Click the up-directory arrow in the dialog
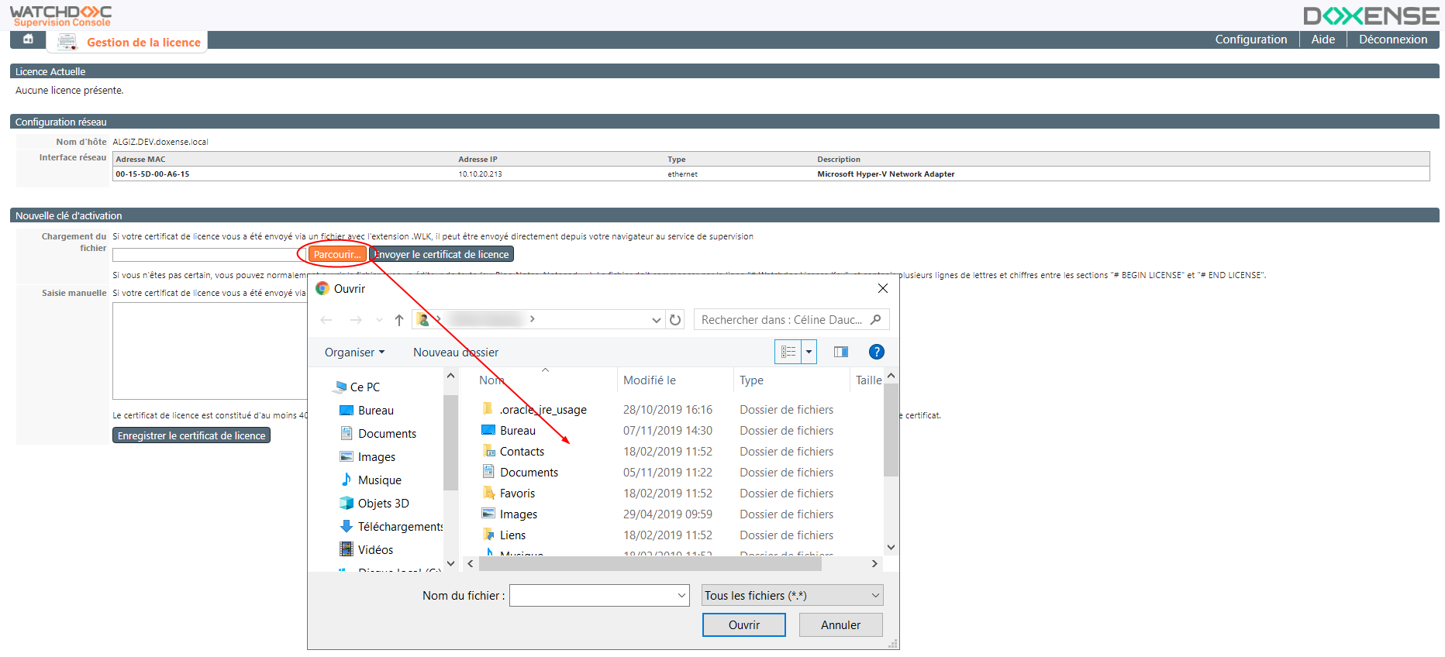Viewport: 1445px width, 657px height. pos(399,320)
